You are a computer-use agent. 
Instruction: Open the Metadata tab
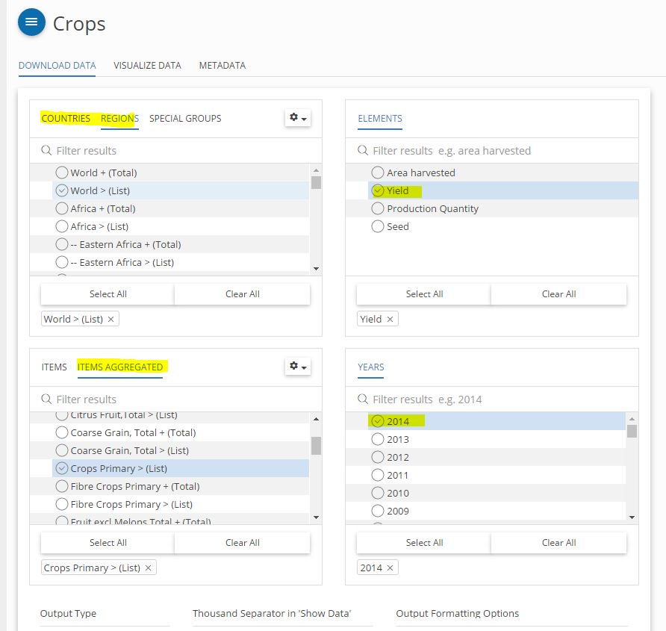[x=222, y=66]
